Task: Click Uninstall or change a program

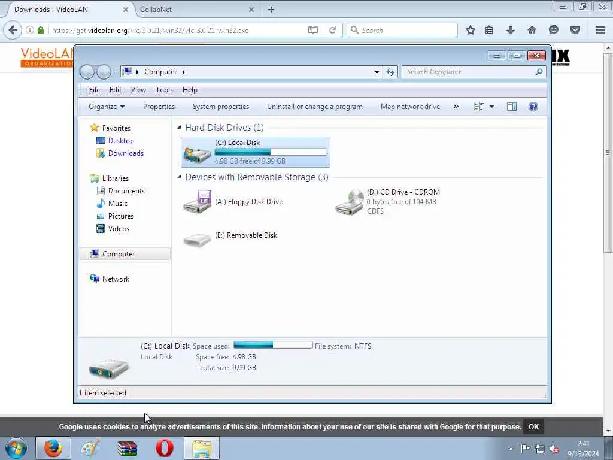Action: (315, 107)
